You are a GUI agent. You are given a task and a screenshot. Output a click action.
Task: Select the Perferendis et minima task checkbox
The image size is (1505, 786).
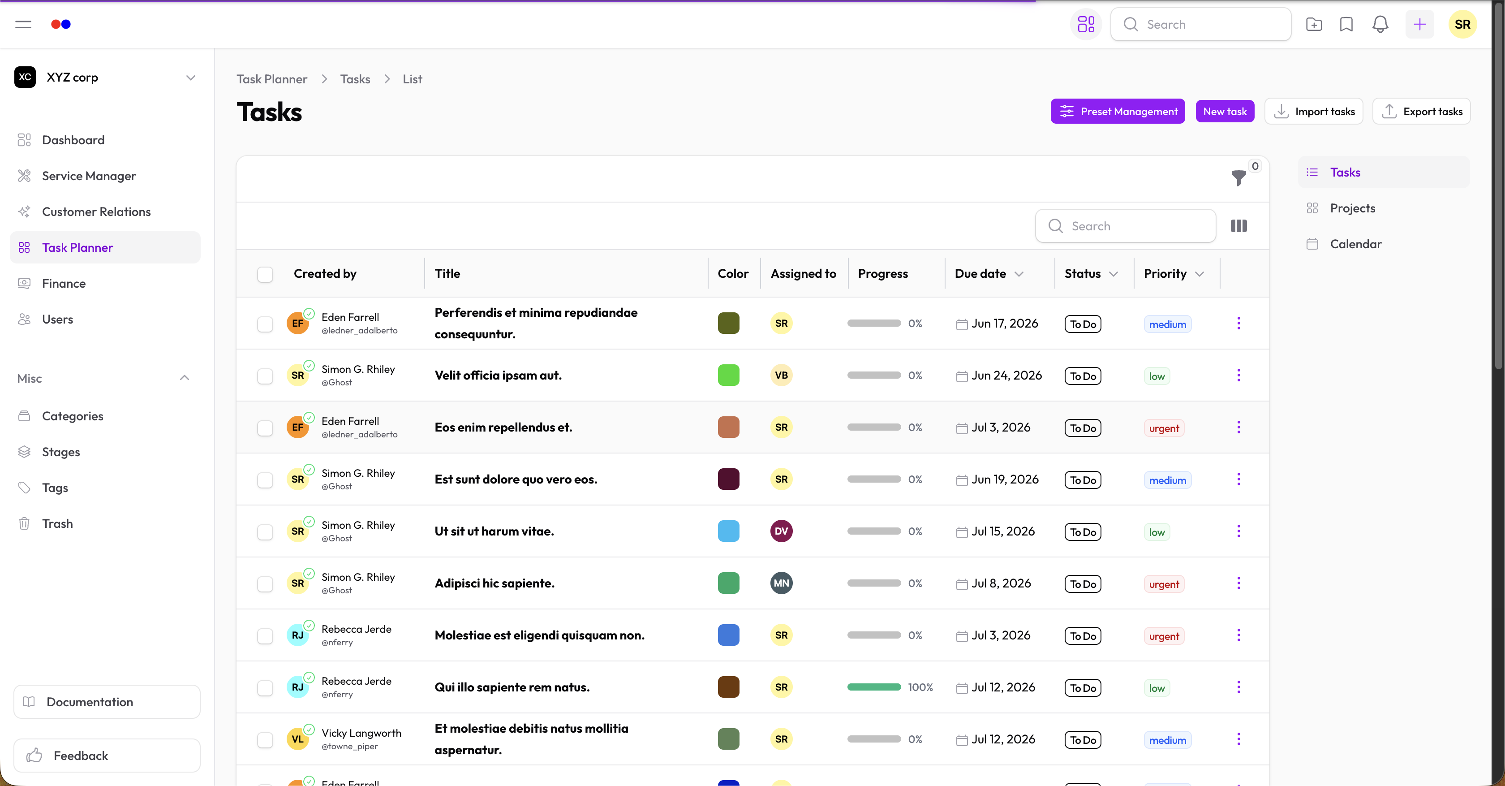click(x=265, y=324)
